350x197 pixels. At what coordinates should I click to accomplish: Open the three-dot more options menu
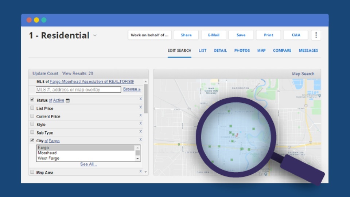point(316,35)
